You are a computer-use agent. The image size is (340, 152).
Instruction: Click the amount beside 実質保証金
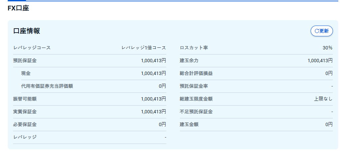pos(153,112)
